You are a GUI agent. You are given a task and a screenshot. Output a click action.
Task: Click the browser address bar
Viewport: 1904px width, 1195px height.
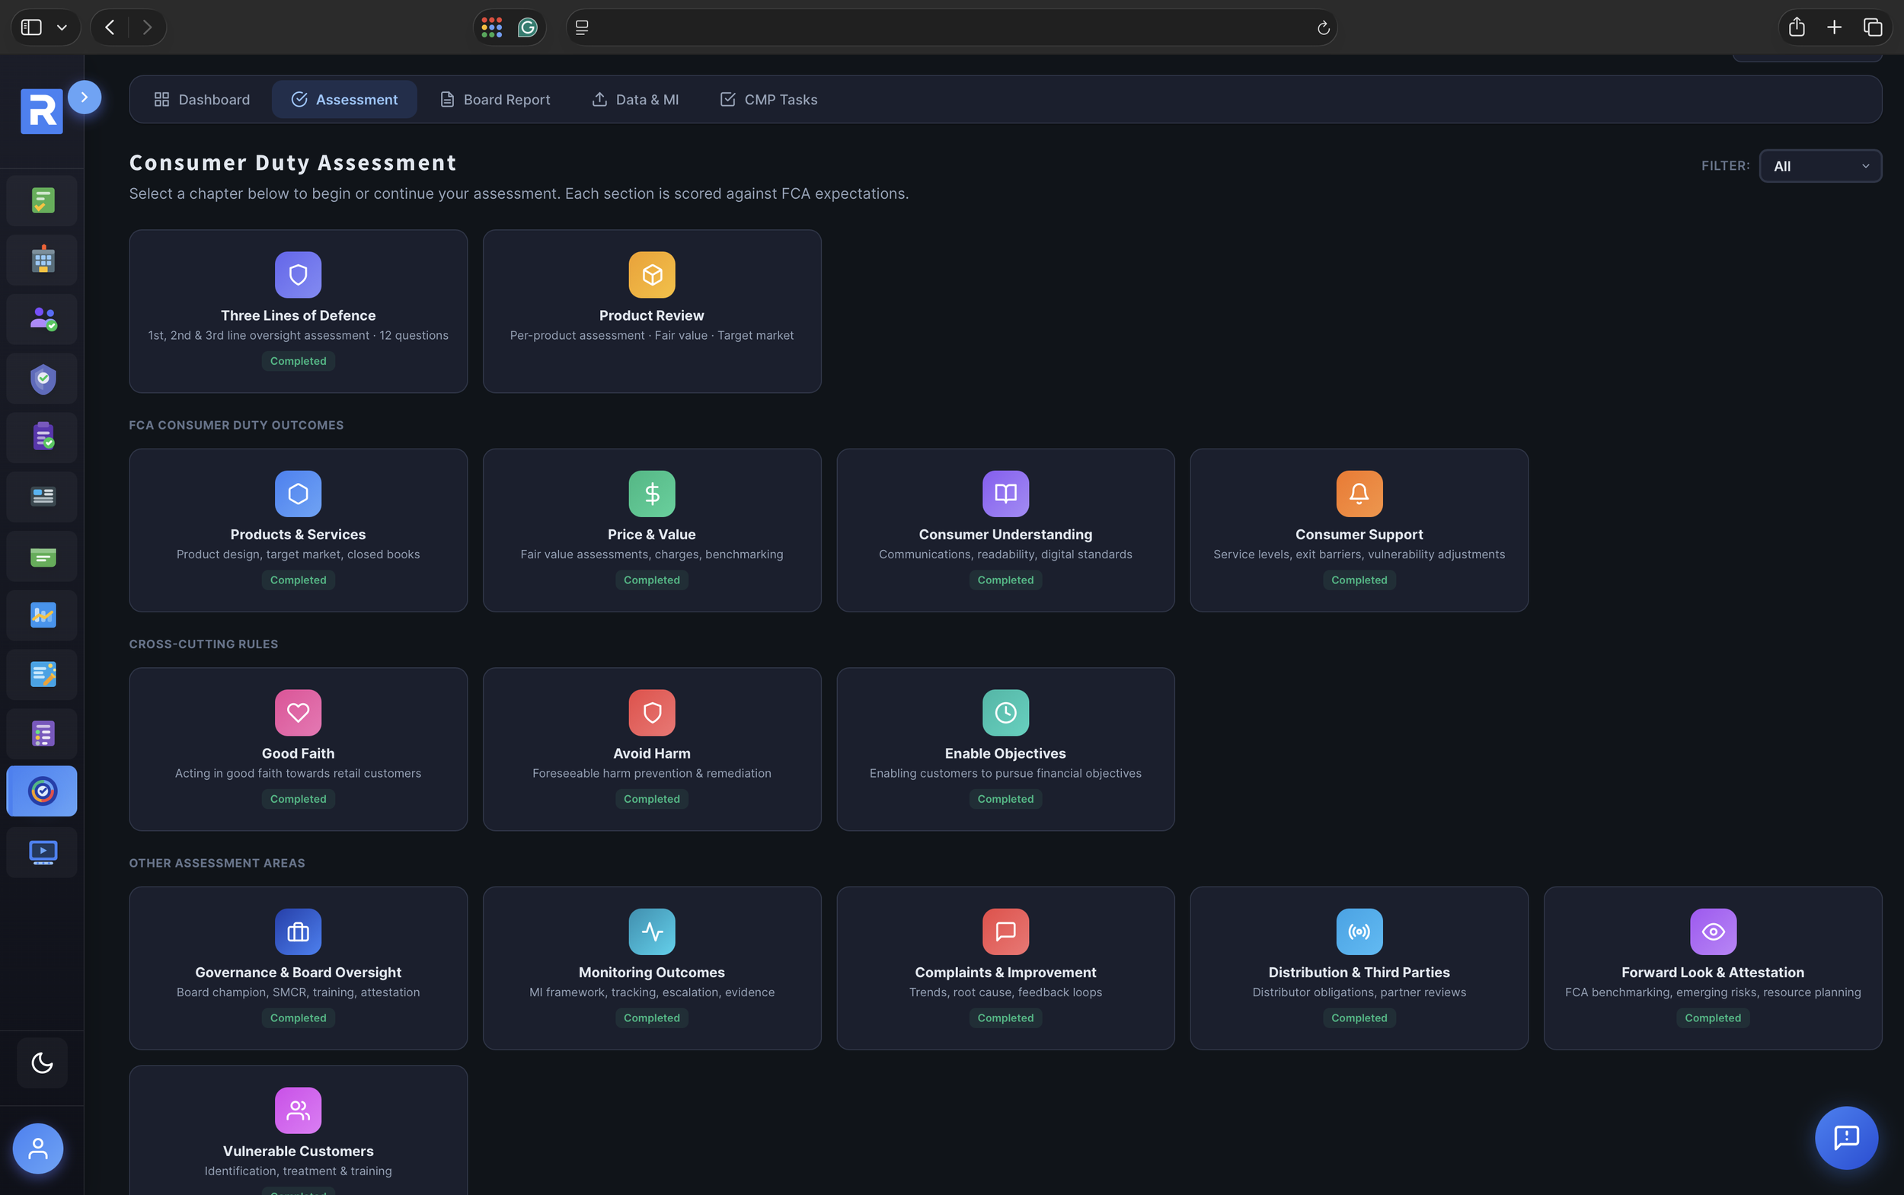coord(948,27)
